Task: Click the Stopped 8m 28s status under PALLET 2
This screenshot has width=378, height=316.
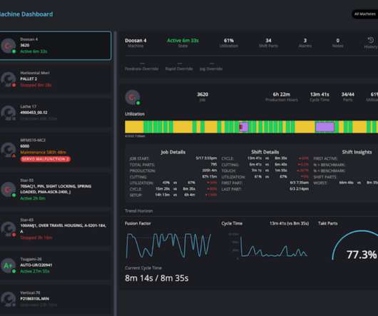Action: (x=36, y=85)
